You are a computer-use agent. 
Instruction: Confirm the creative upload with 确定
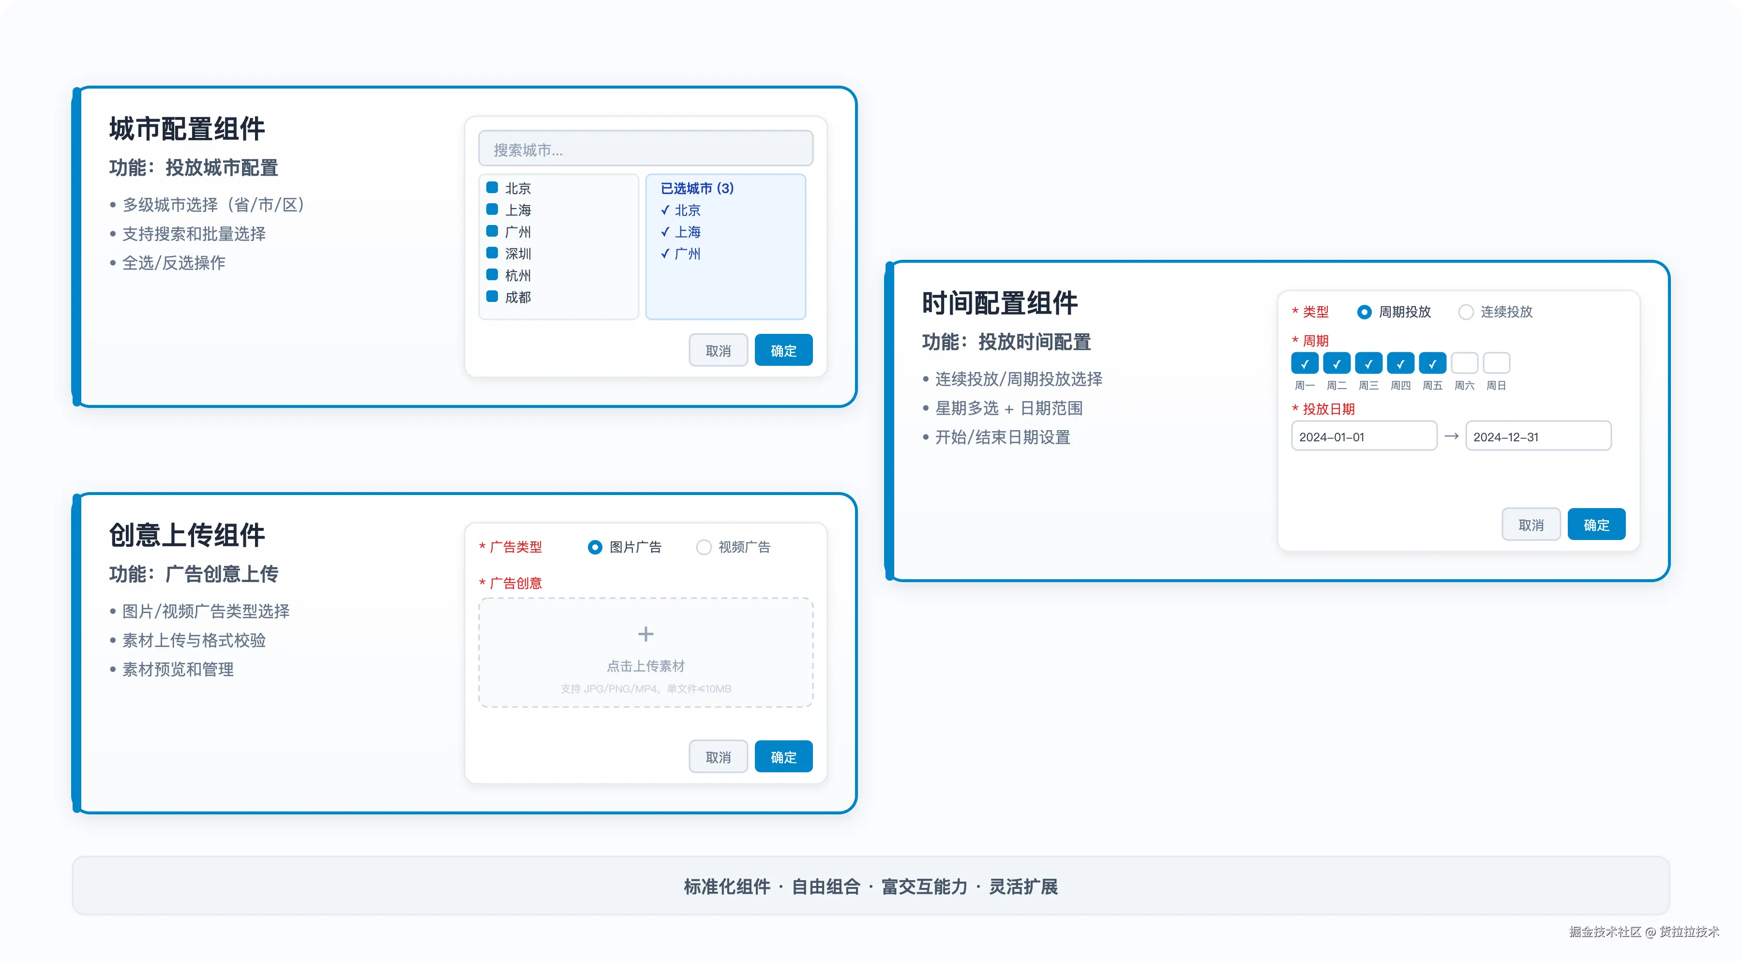[x=783, y=757]
